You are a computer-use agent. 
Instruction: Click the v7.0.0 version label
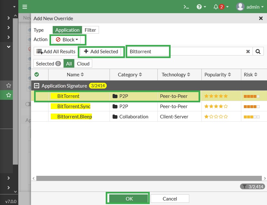tap(11, 201)
